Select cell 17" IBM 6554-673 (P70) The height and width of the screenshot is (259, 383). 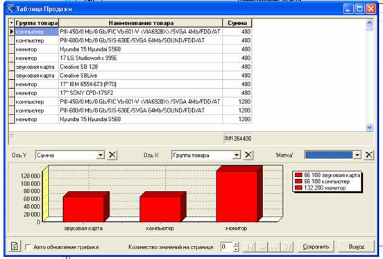(141, 84)
